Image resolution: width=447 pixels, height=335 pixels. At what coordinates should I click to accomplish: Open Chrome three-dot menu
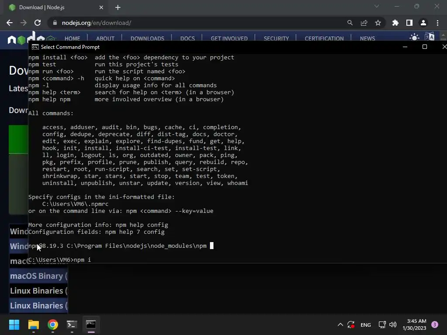(437, 23)
